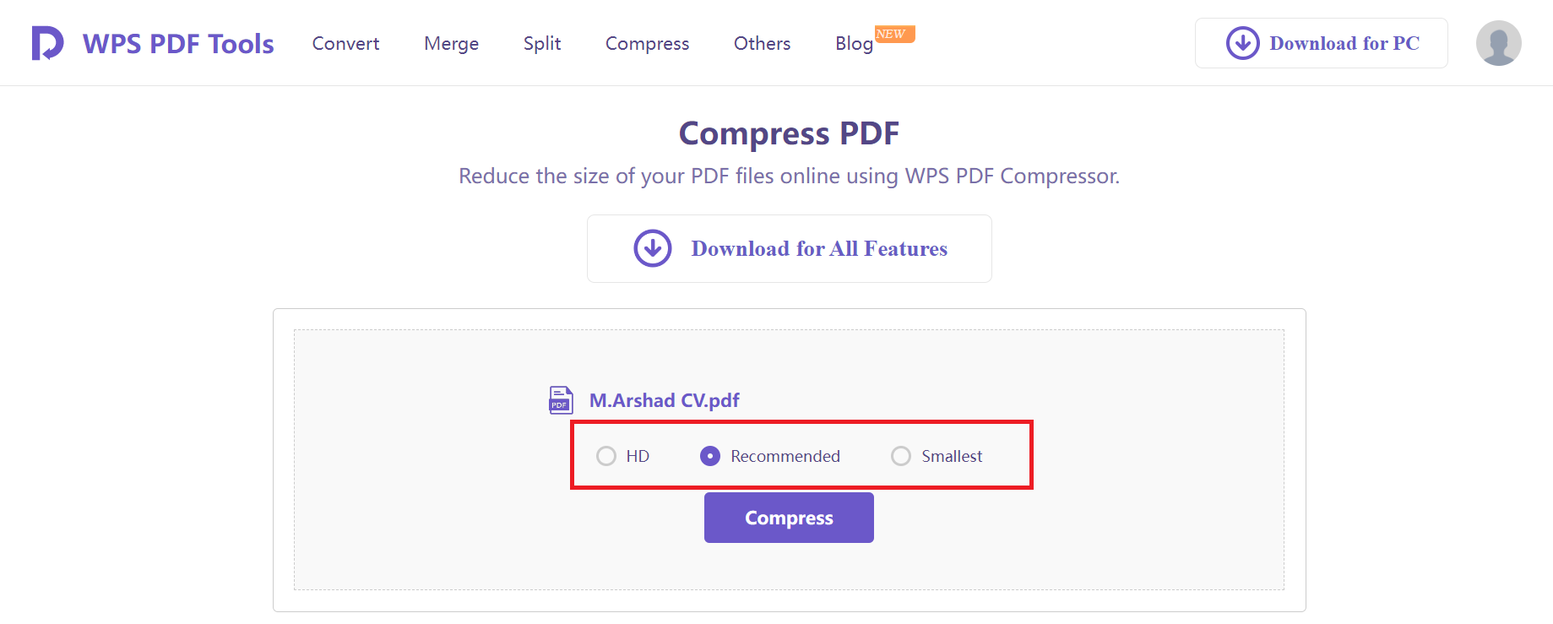Click the NEW badge next to Blog

click(897, 34)
